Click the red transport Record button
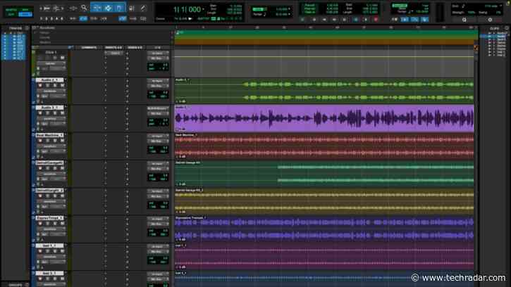The image size is (511, 287). coord(376,20)
